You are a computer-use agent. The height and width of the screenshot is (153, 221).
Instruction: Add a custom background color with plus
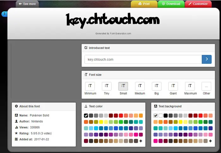[210, 141]
